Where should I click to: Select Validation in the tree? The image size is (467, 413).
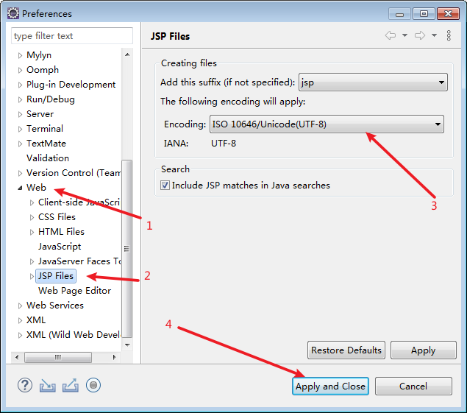pos(48,158)
